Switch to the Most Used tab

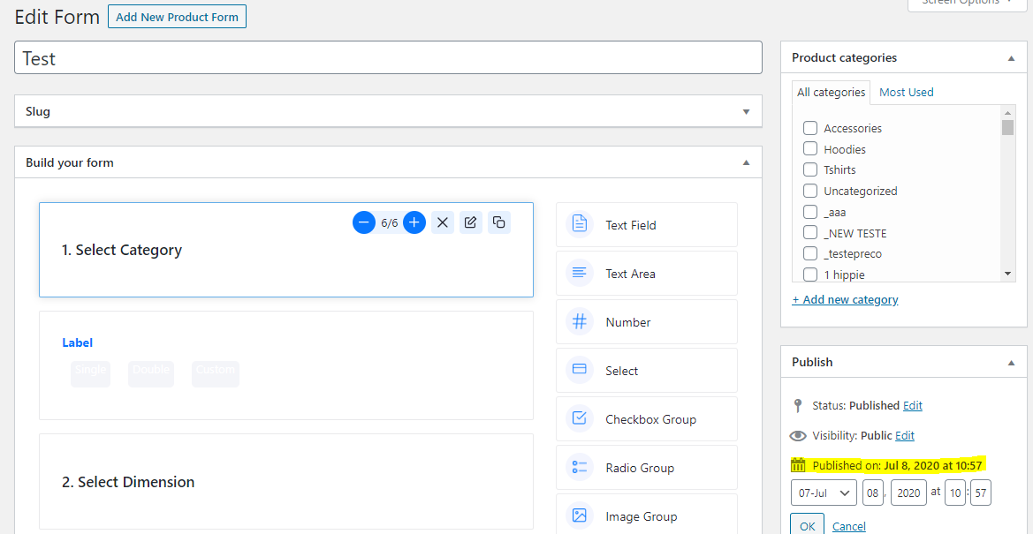pyautogui.click(x=907, y=92)
